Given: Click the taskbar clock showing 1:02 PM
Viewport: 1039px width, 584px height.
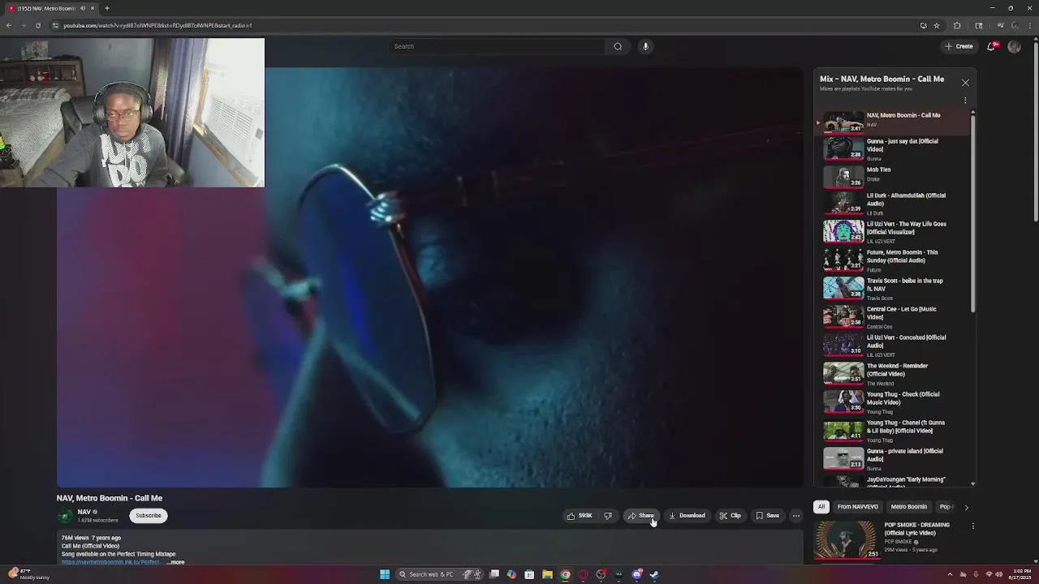Looking at the screenshot, I should [1020, 574].
